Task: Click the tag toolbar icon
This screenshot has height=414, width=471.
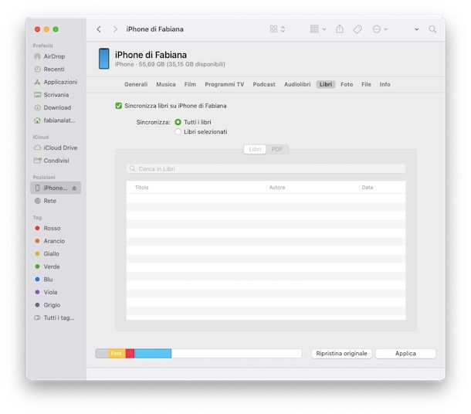Action: coord(357,29)
